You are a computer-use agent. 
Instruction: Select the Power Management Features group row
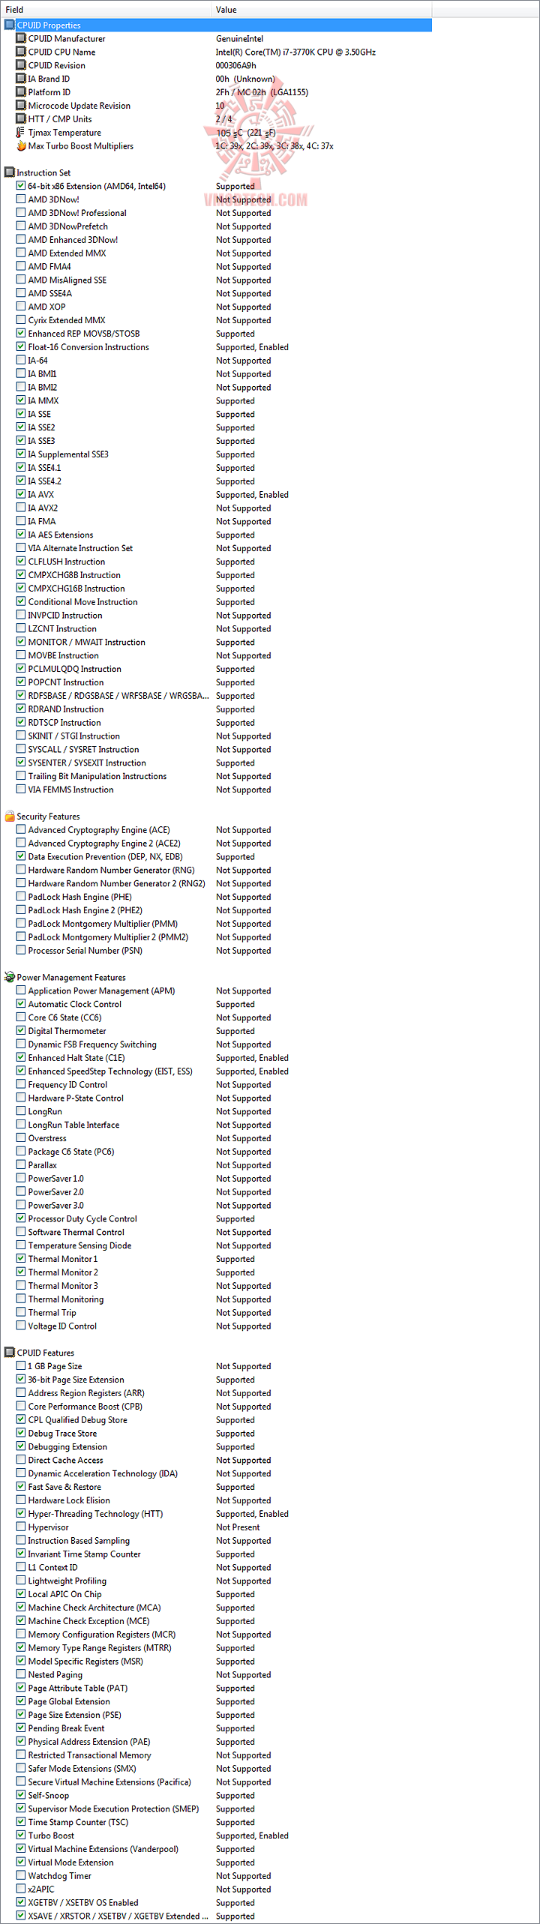pyautogui.click(x=217, y=978)
